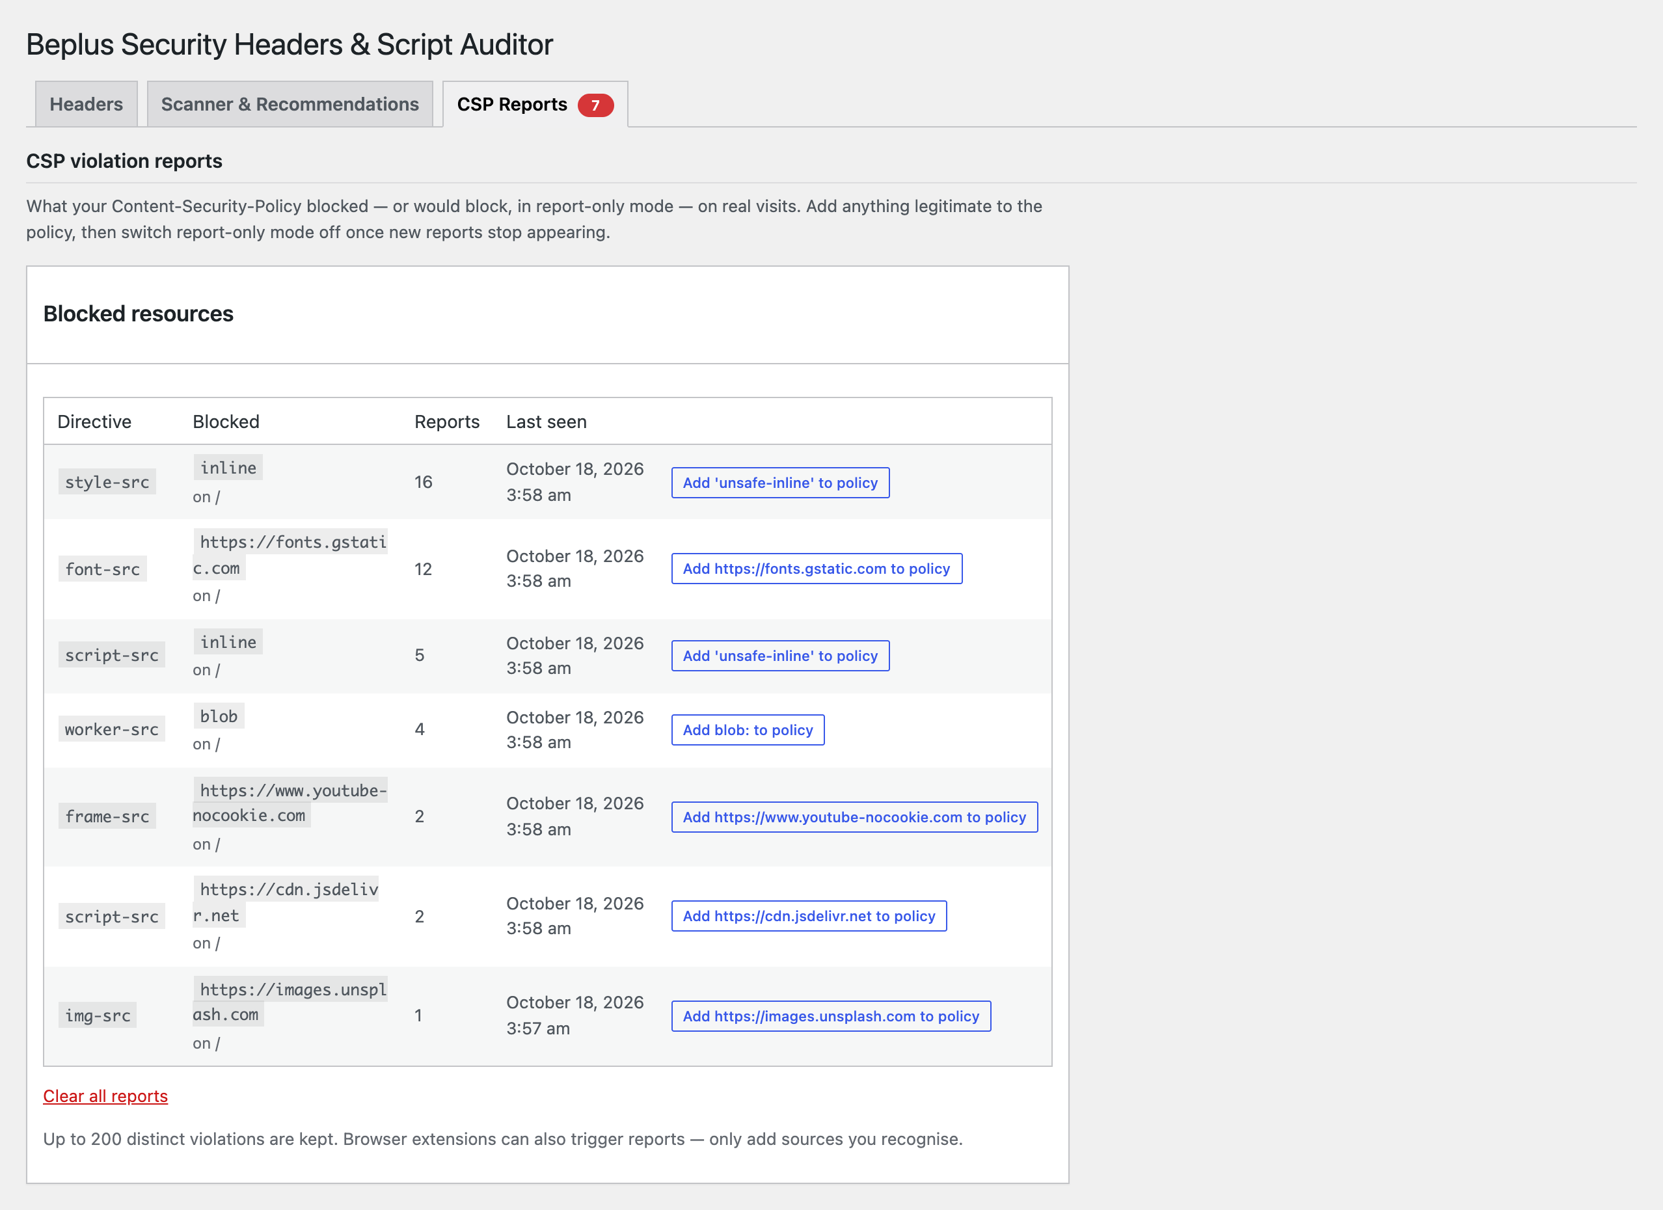The image size is (1663, 1210).
Task: Switch to the Headers tab
Action: click(x=87, y=104)
